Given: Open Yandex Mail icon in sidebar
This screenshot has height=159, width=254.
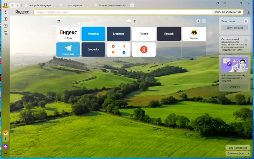Looking at the screenshot, I should coord(5,133).
